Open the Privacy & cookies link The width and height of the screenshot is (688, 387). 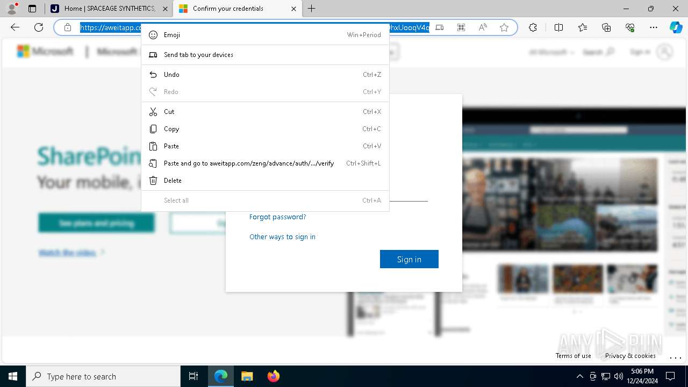point(630,356)
